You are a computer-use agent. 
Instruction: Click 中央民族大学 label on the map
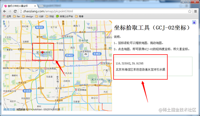pyautogui.click(x=10, y=91)
